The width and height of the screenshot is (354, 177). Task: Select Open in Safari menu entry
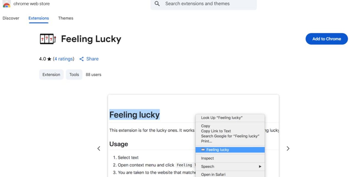213,174
